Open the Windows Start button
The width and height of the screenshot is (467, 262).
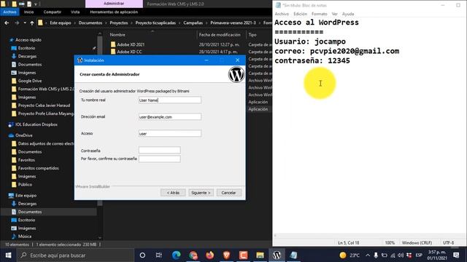(8, 255)
